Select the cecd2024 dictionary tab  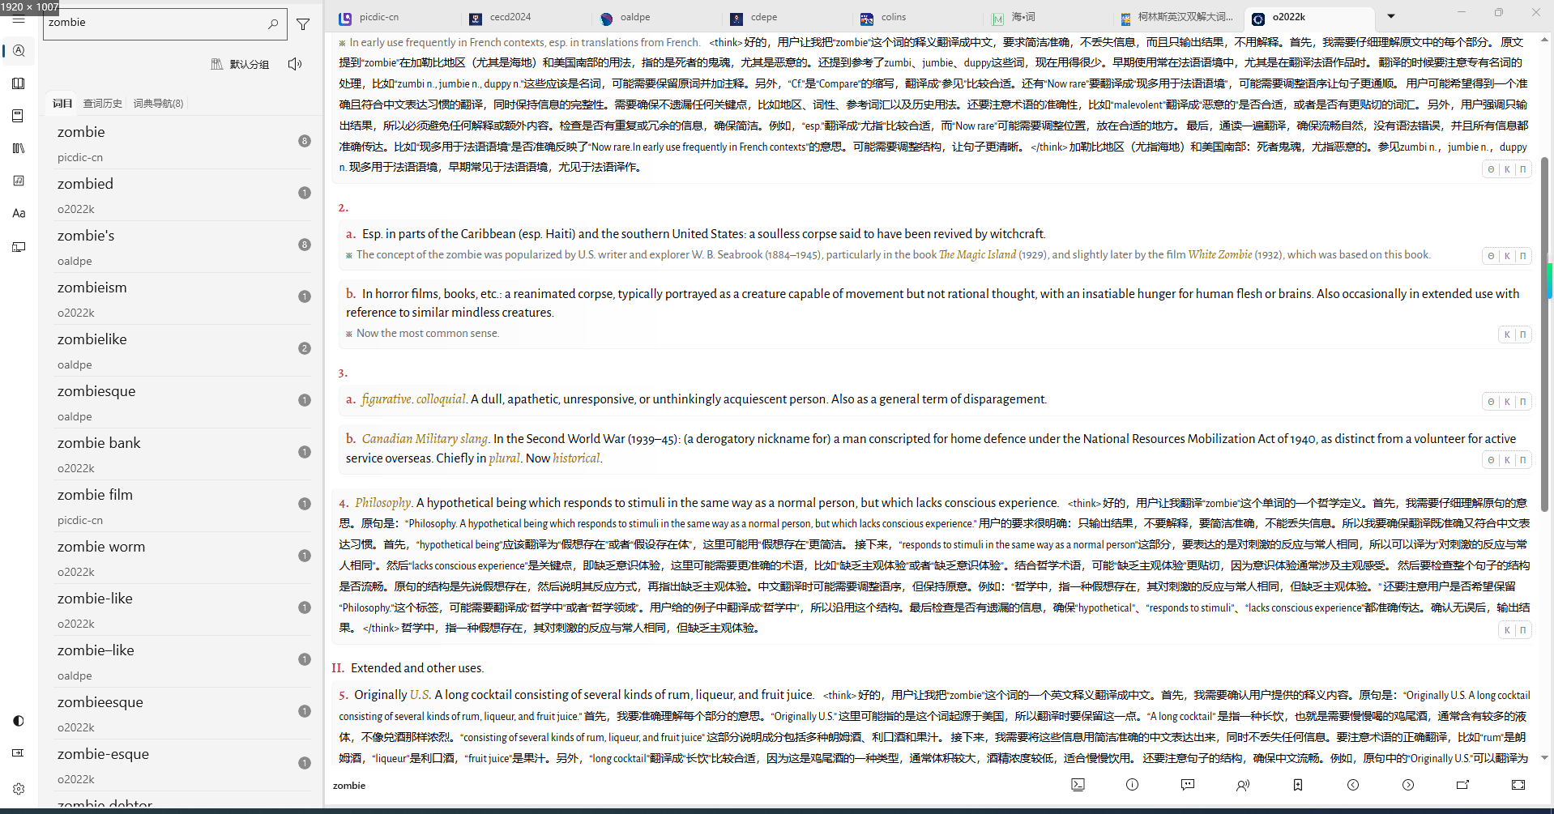(510, 17)
